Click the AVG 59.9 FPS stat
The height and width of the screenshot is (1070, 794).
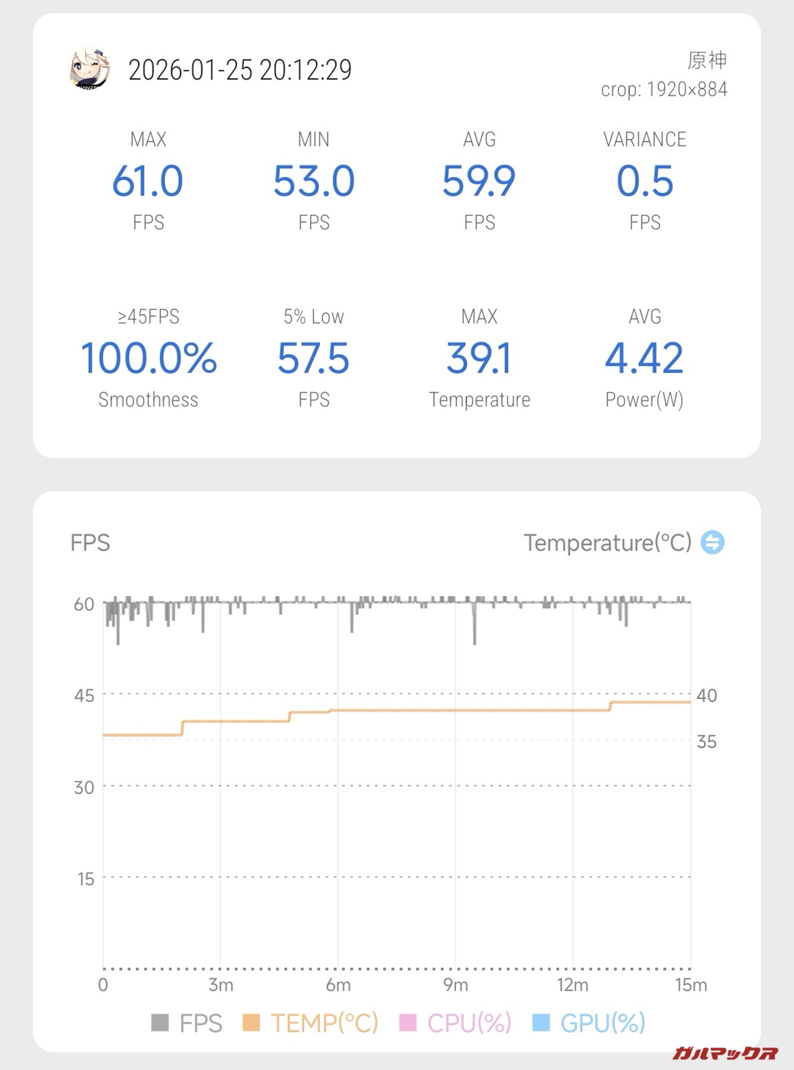[479, 181]
